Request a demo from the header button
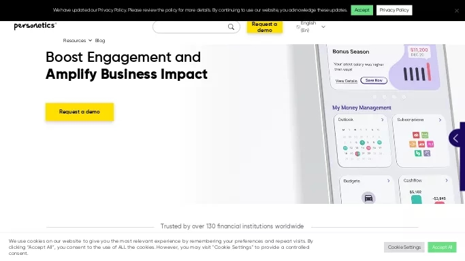 point(265,27)
